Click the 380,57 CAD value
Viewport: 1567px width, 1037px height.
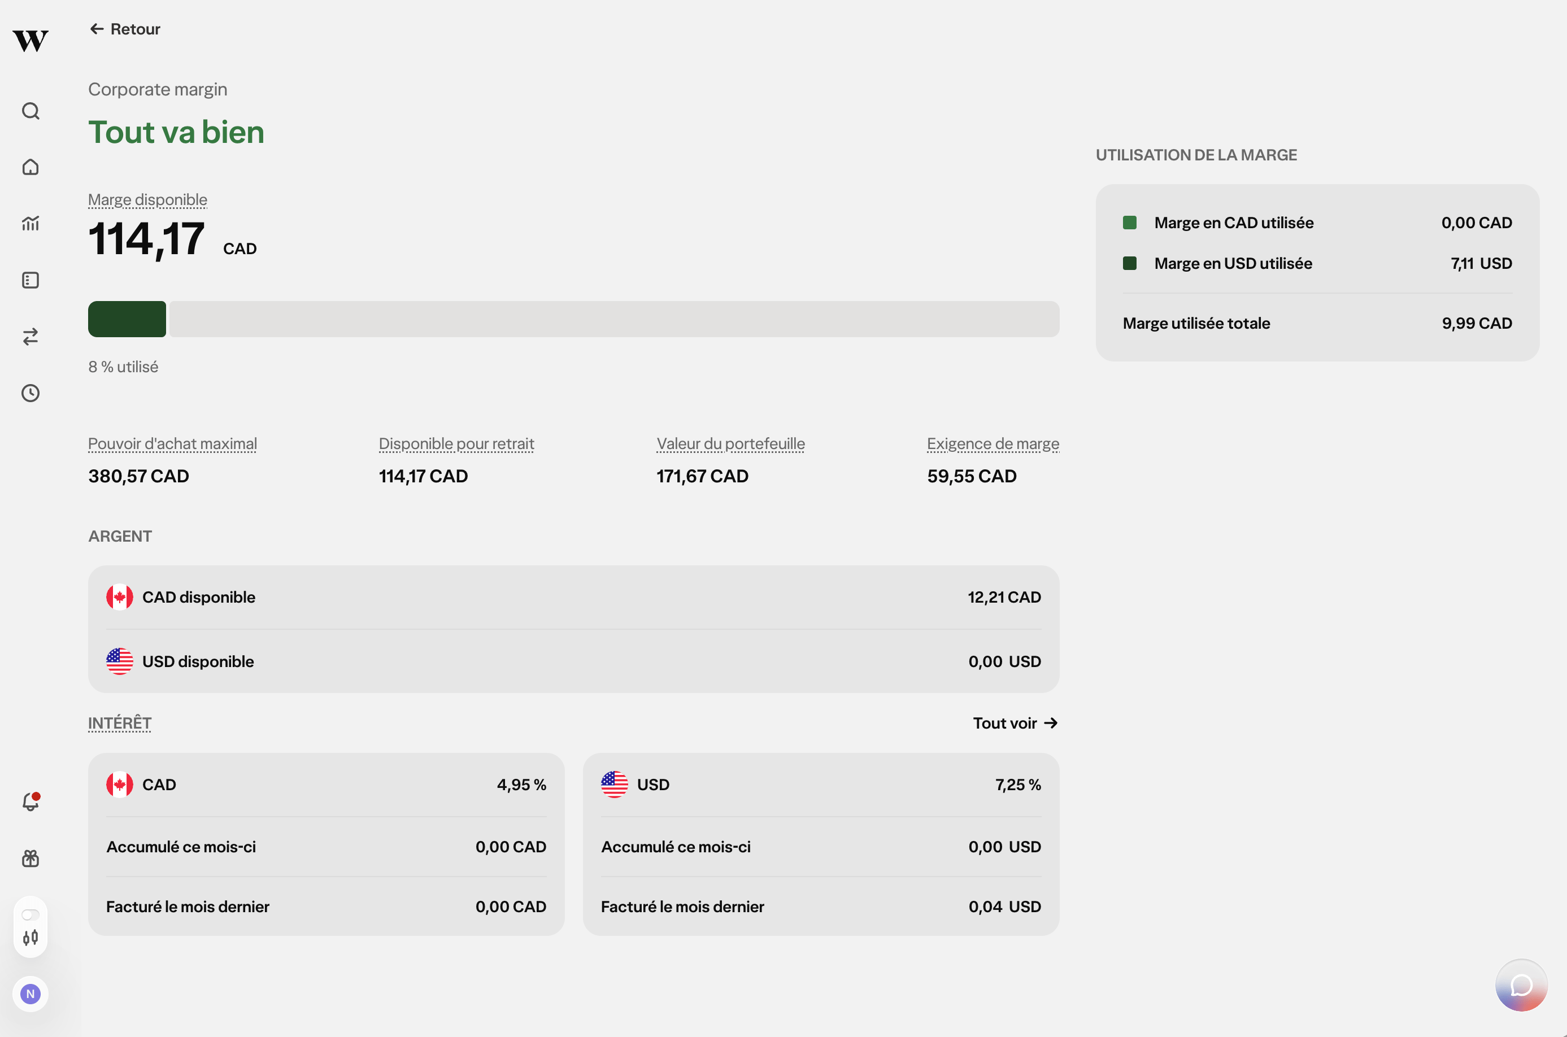(x=139, y=476)
